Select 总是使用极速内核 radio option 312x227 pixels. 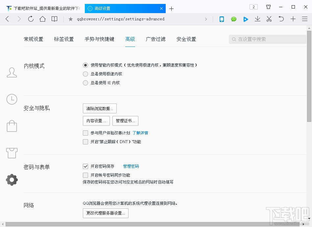(x=85, y=74)
